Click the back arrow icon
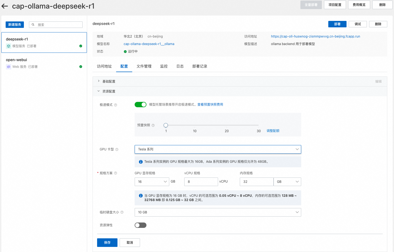This screenshot has width=394, height=252. [x=5, y=6]
